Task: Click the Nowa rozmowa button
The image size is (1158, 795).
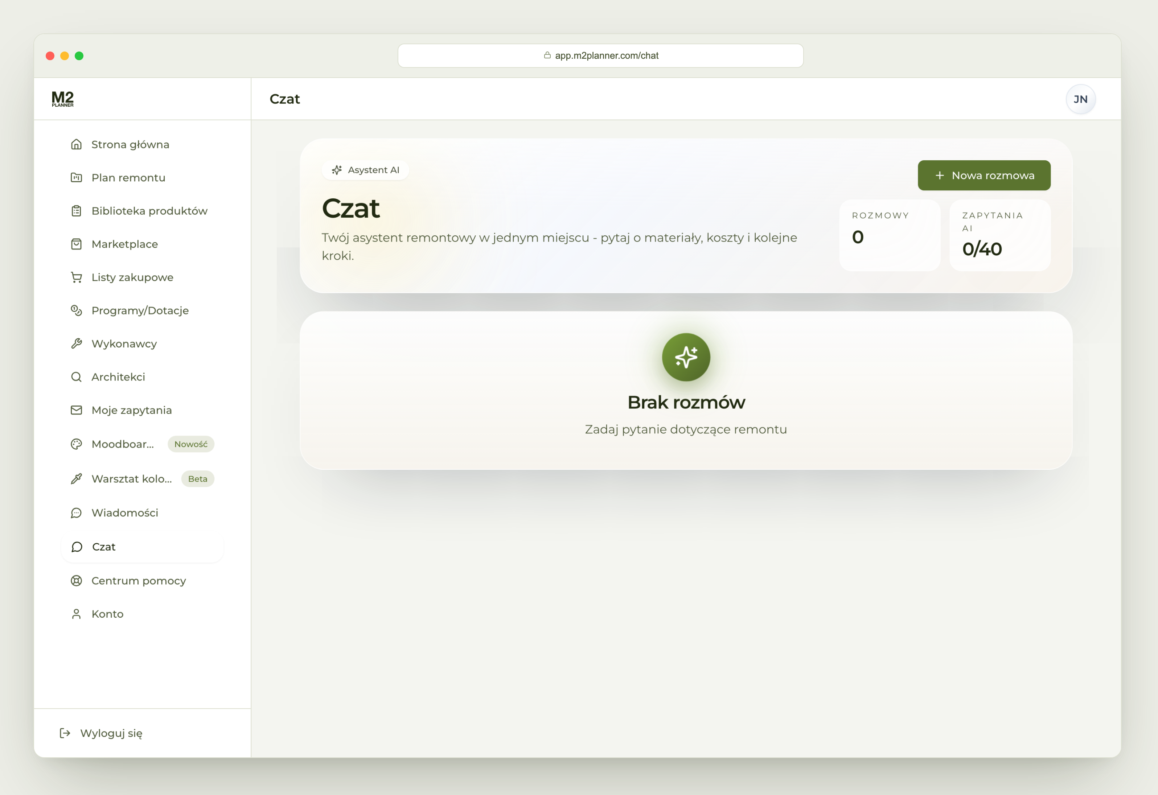Action: point(984,175)
